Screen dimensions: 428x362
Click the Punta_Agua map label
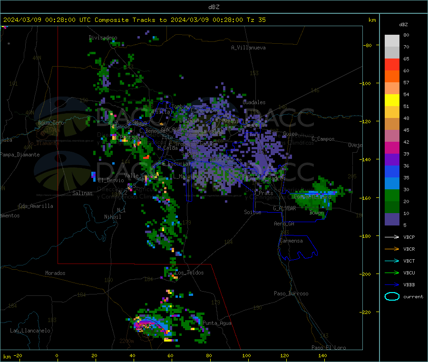(x=217, y=323)
